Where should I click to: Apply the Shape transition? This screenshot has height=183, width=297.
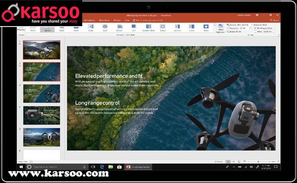[163, 28]
